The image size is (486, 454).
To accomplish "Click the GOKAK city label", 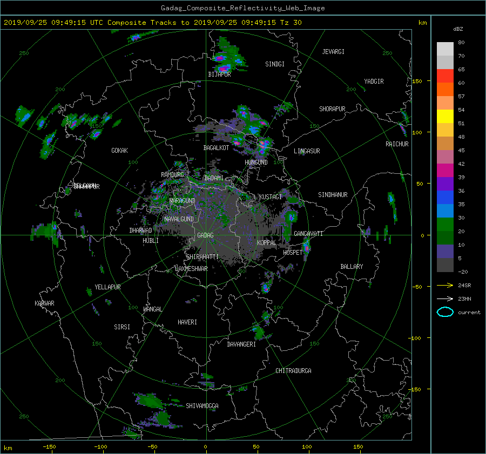I will pos(119,151).
